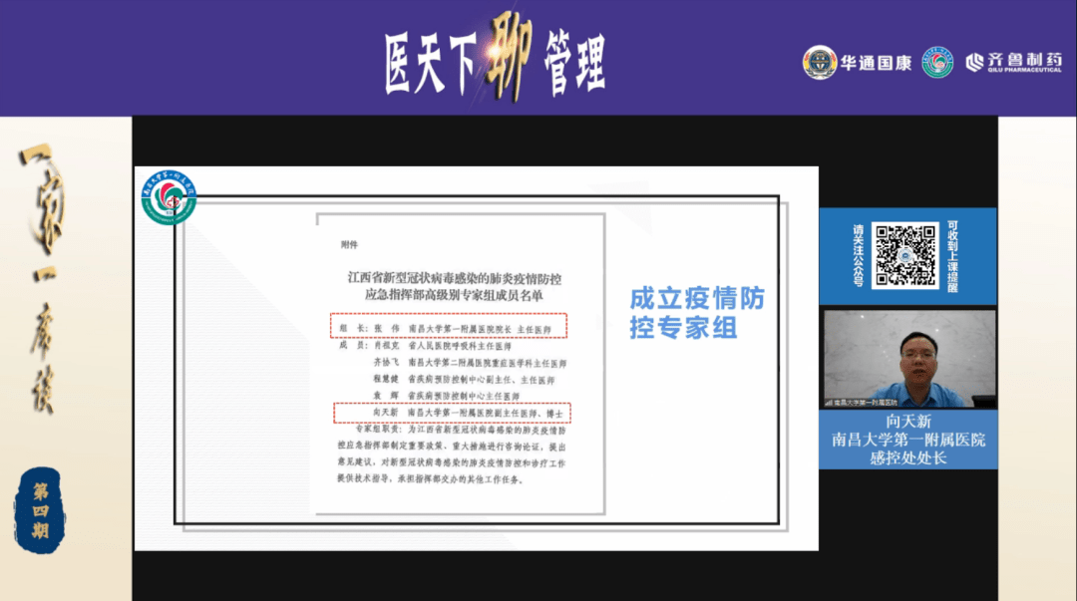Screen dimensions: 1077x601
Task: Click the 一家一席谈 calligraphy title
Action: (43, 278)
